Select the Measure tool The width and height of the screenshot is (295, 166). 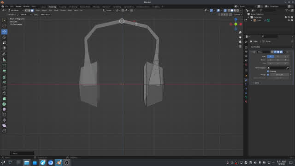click(4, 59)
